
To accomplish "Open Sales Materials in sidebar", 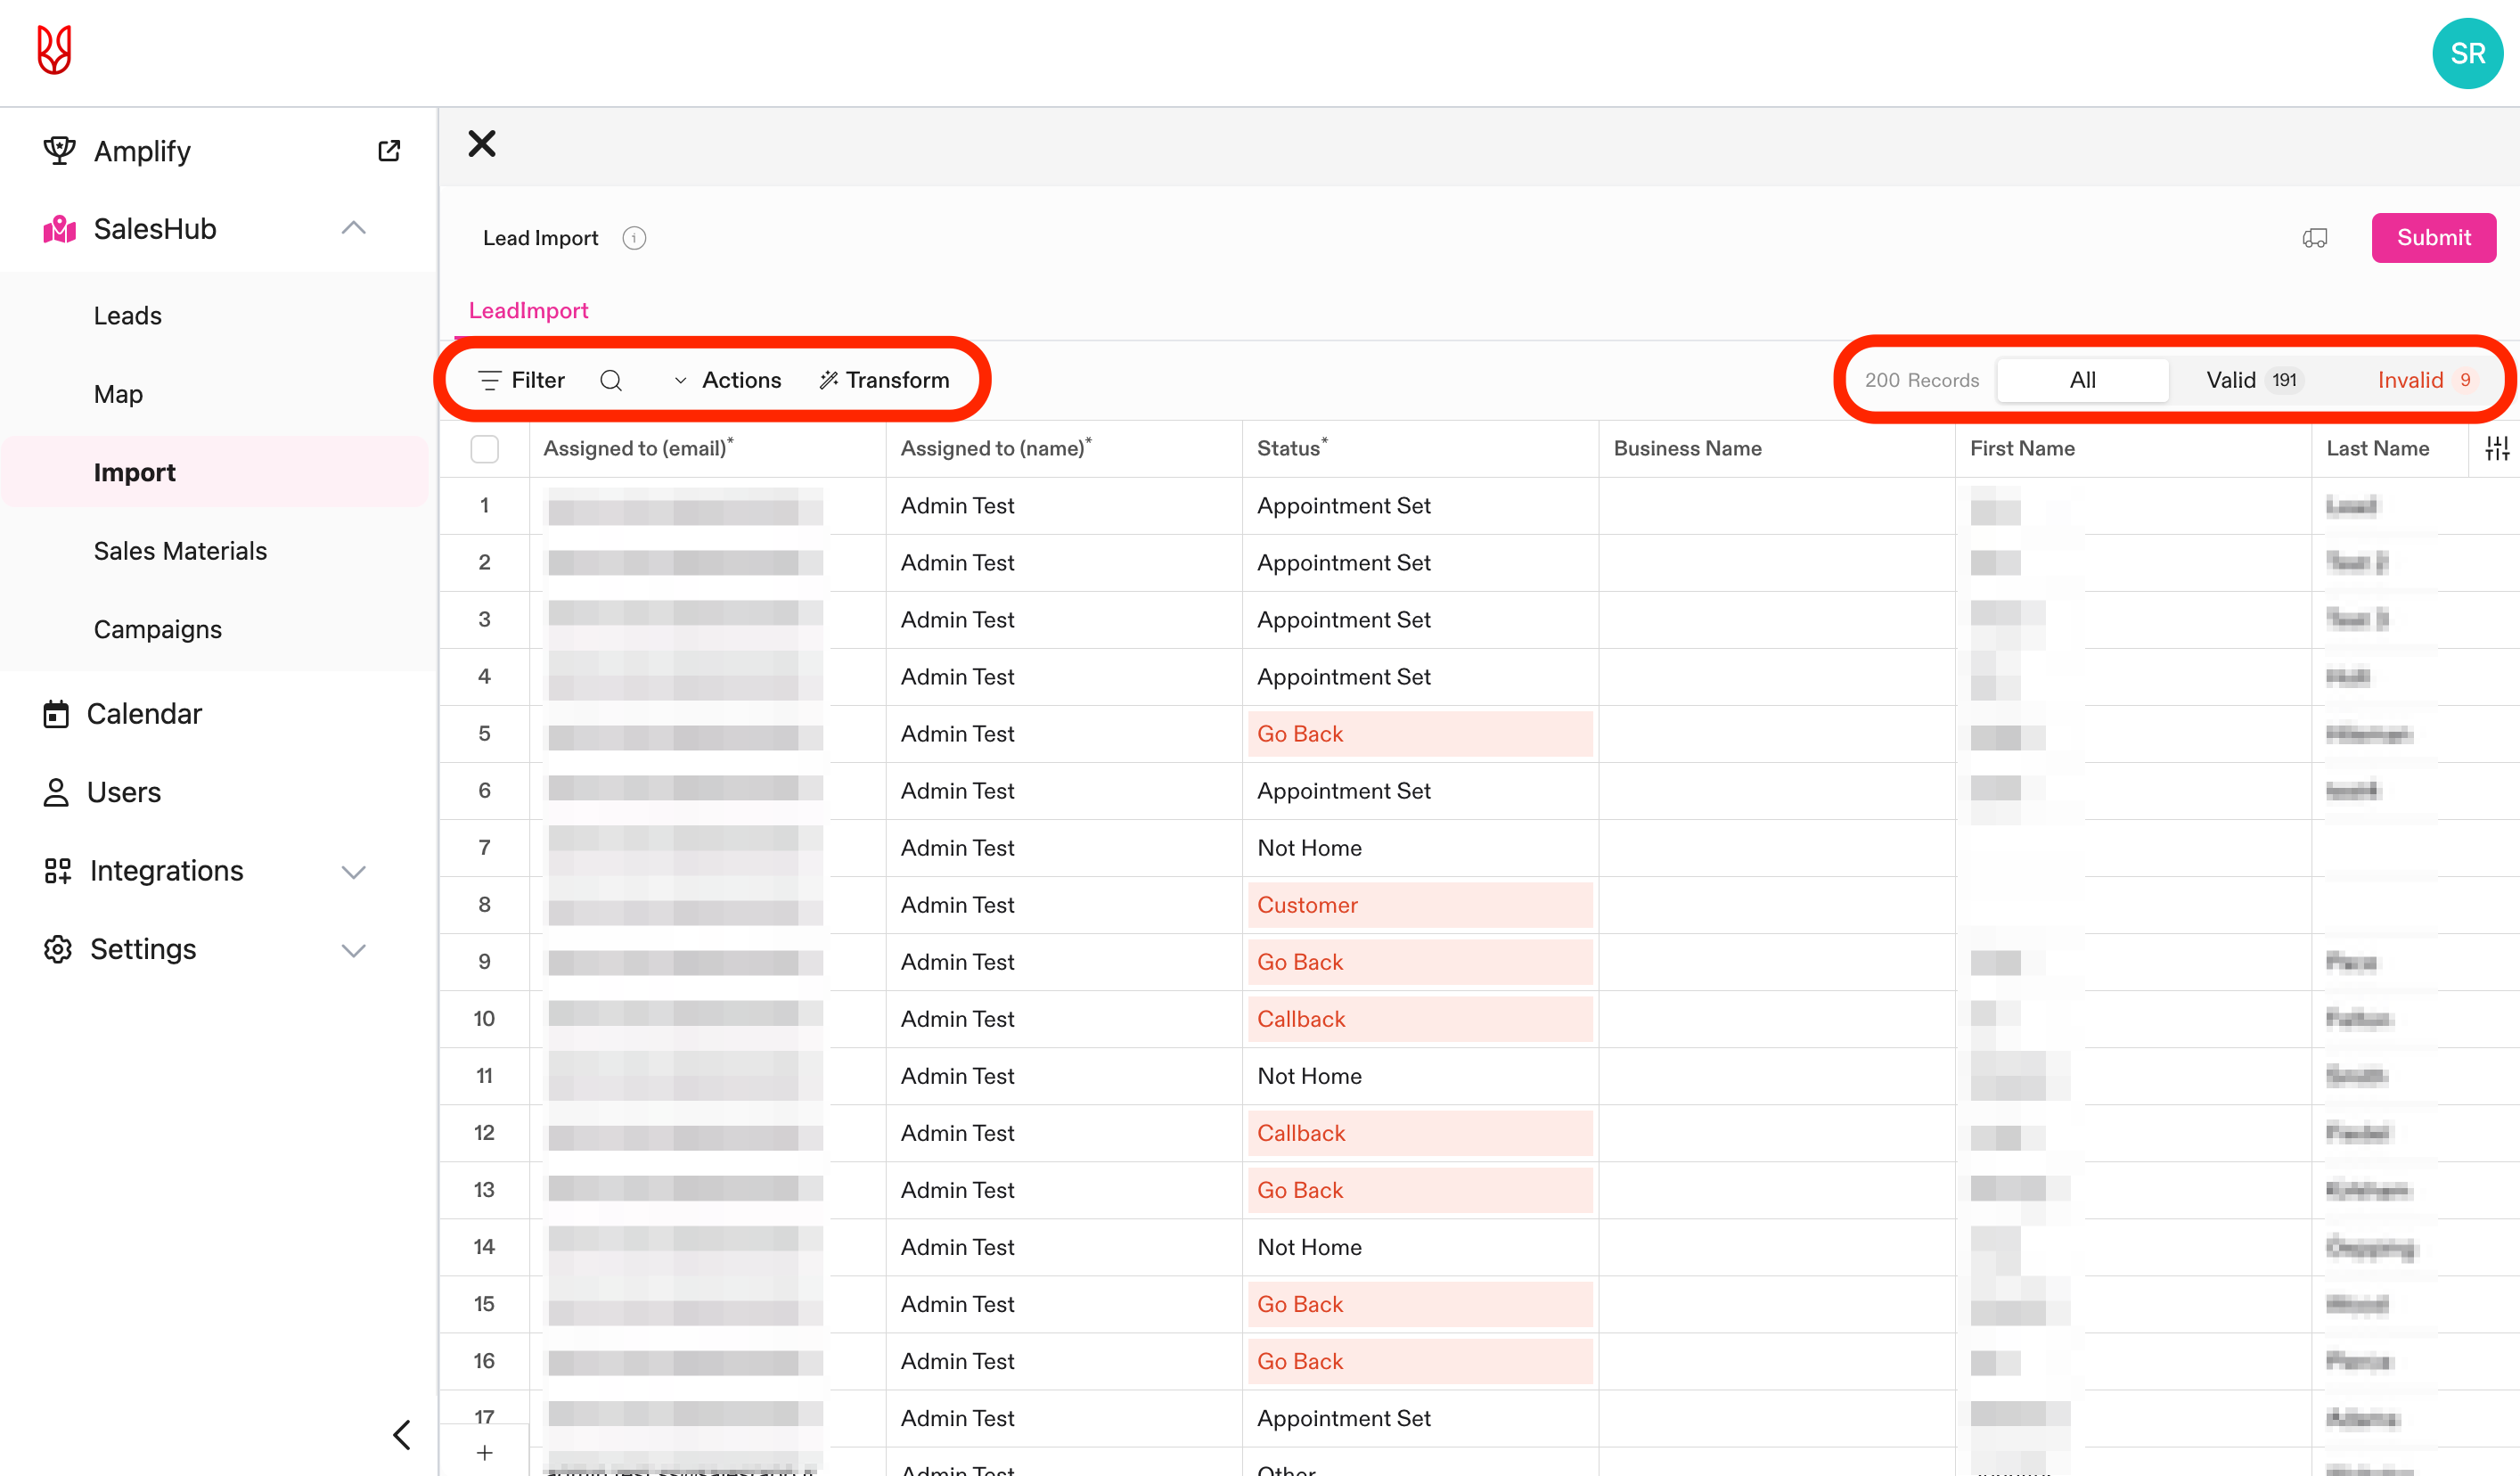I will coord(180,551).
